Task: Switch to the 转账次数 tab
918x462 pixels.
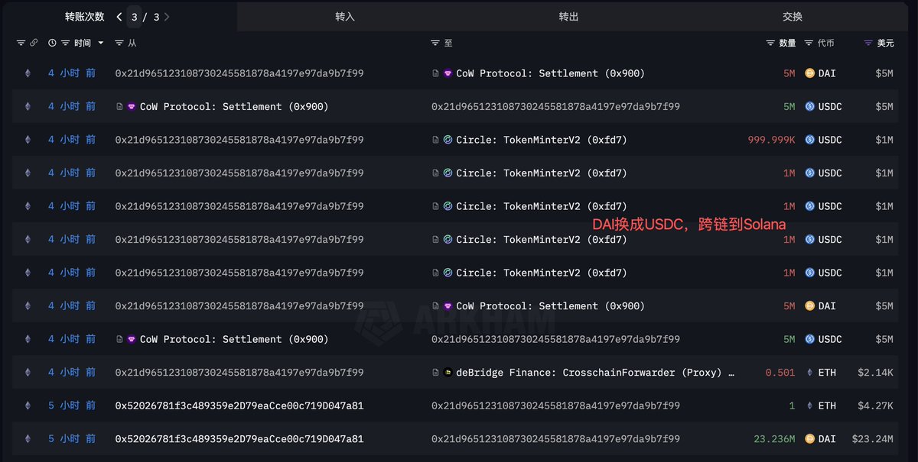Action: coord(85,17)
